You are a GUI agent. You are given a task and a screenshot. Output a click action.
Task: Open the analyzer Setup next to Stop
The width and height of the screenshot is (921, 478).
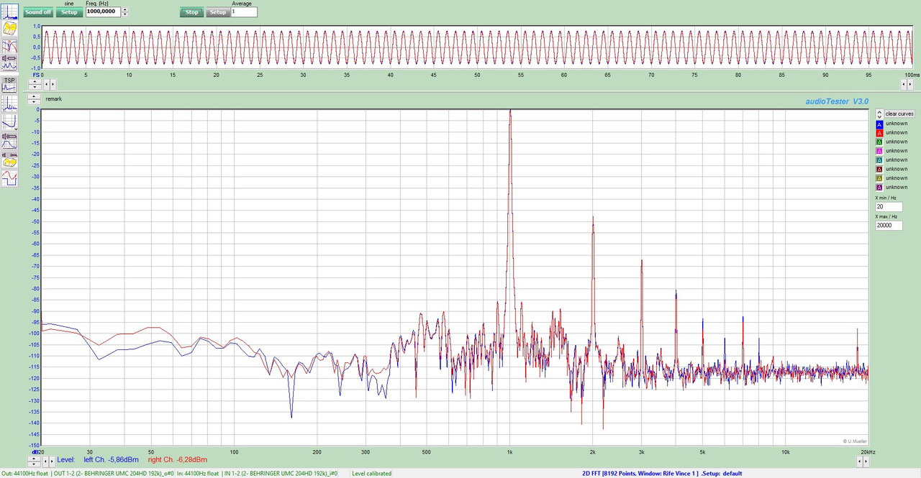[x=218, y=12]
